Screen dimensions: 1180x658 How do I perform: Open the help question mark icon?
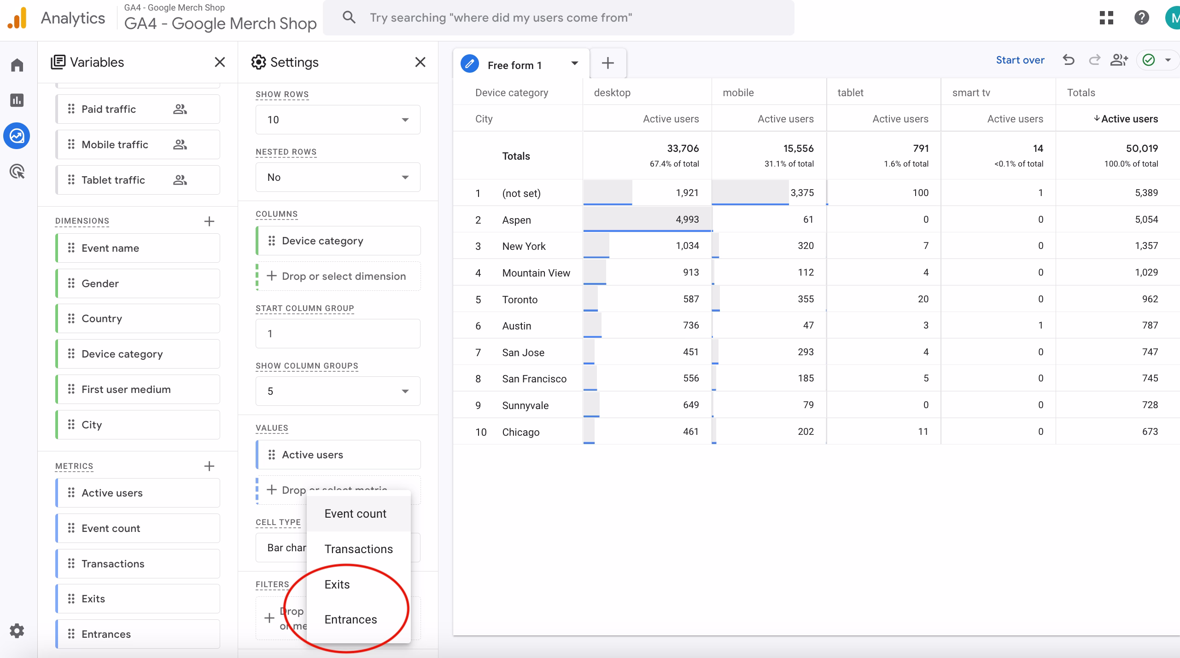tap(1141, 18)
